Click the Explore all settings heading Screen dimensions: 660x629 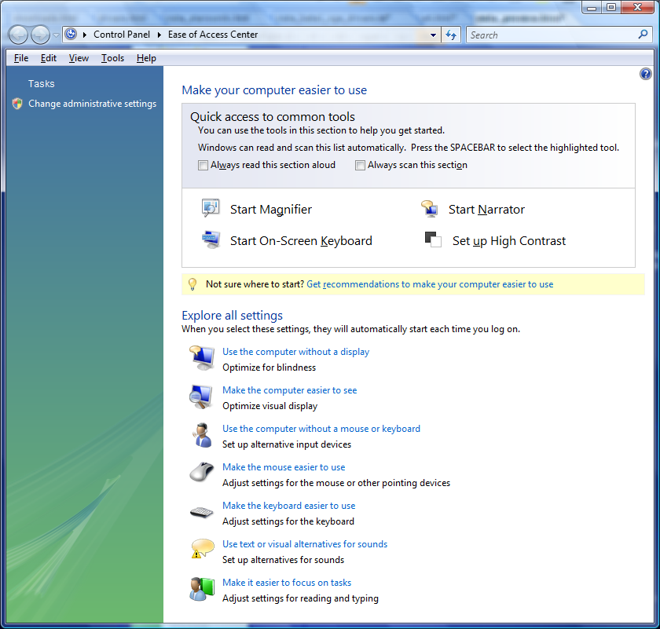(x=232, y=316)
